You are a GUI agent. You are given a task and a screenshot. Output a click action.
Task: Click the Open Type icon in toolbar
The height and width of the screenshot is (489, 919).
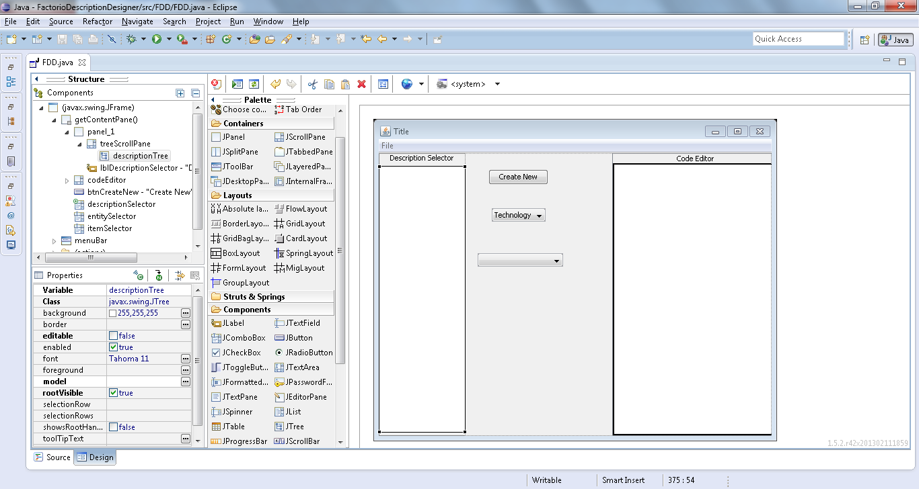coord(254,39)
